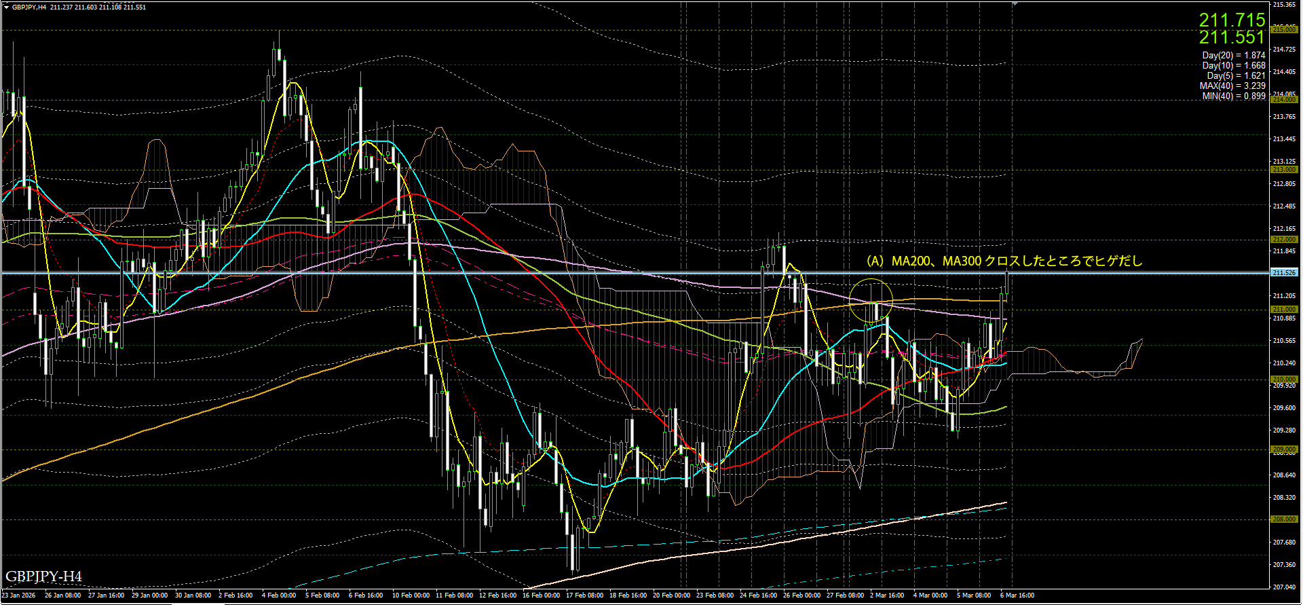Click the 214.000 yellow level label

click(x=1284, y=100)
